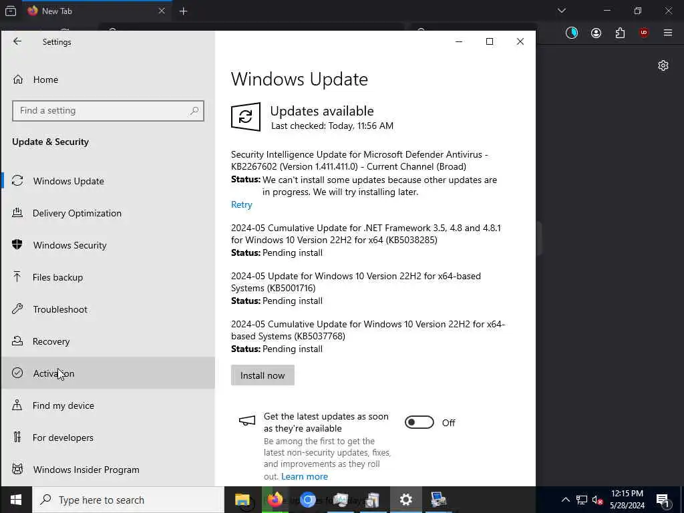Click the Last checked time text
Screen dimensions: 684x513
tap(333, 126)
